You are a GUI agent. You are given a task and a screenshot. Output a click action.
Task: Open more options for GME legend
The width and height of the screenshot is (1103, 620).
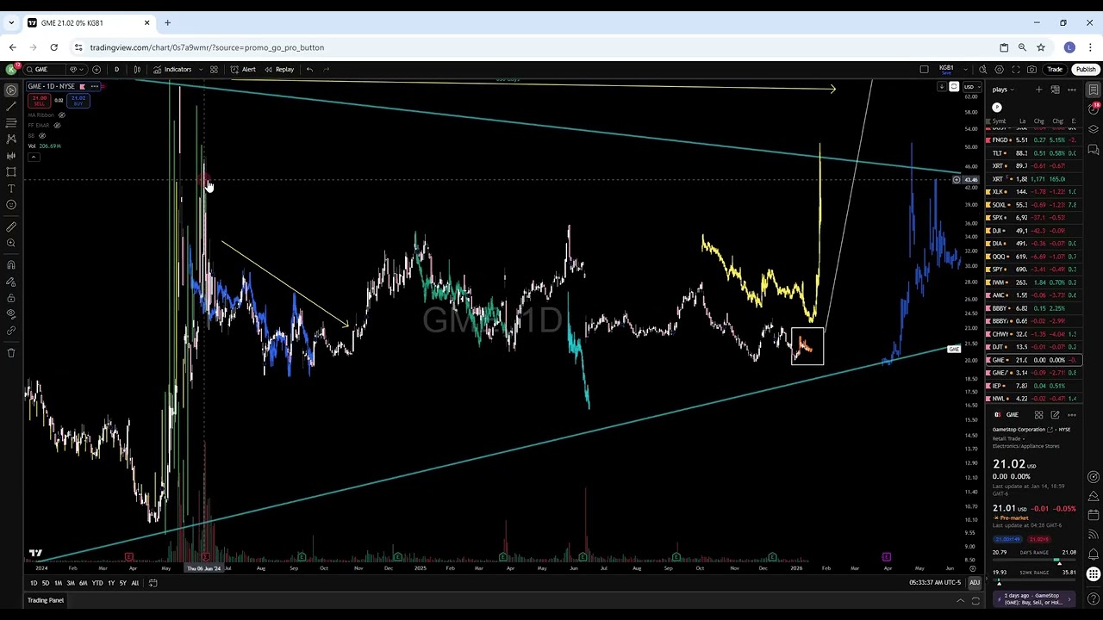(x=94, y=86)
